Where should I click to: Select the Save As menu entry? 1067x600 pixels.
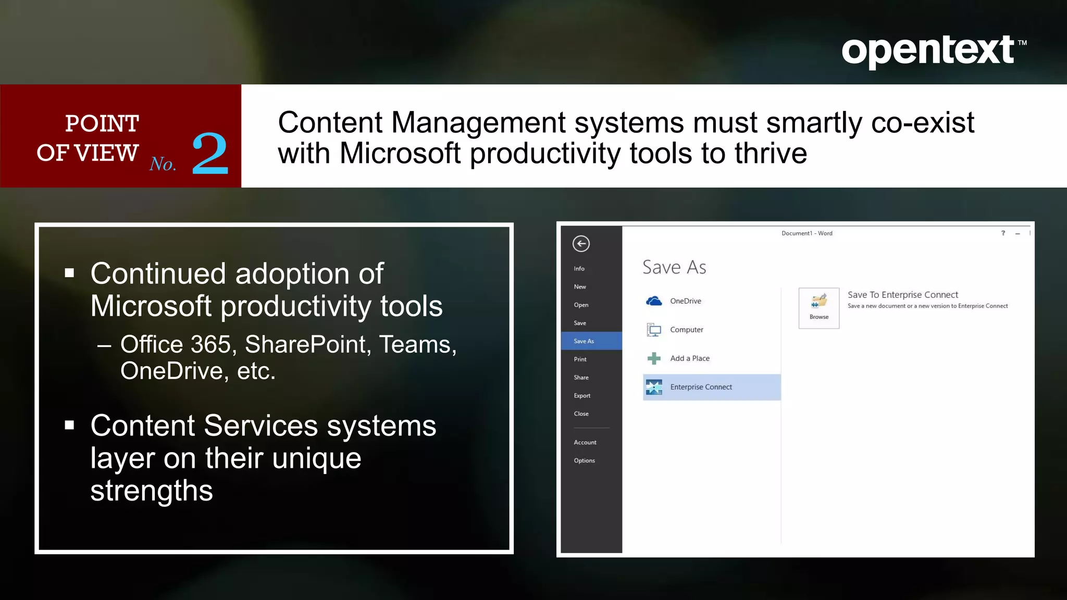click(591, 341)
